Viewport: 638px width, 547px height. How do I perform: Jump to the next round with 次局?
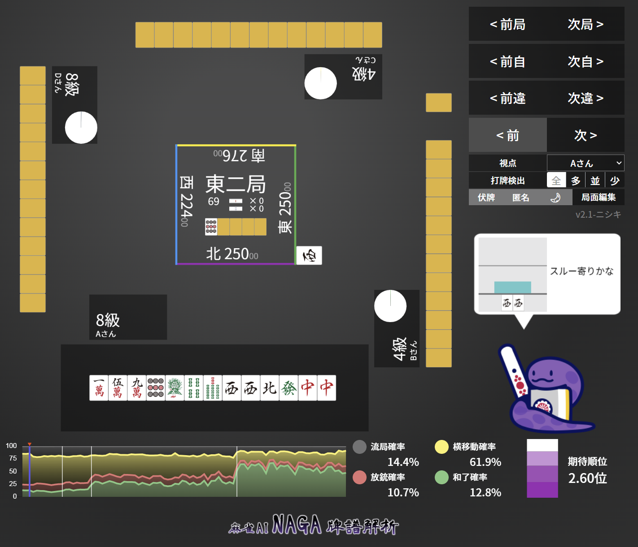click(586, 24)
